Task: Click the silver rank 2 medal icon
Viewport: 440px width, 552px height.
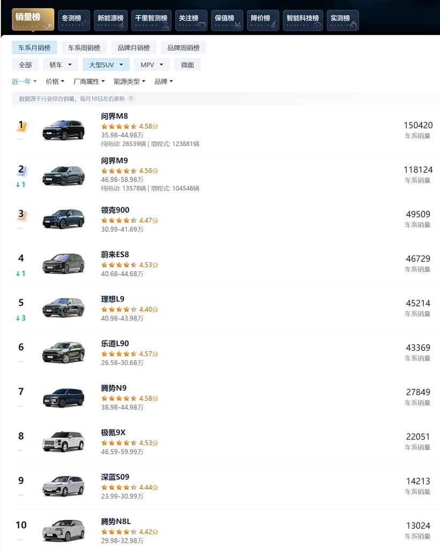Action: point(21,170)
